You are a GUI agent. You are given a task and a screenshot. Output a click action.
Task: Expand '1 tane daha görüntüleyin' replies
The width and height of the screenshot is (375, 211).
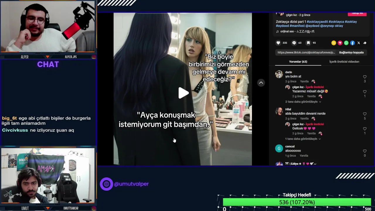pos(303,139)
